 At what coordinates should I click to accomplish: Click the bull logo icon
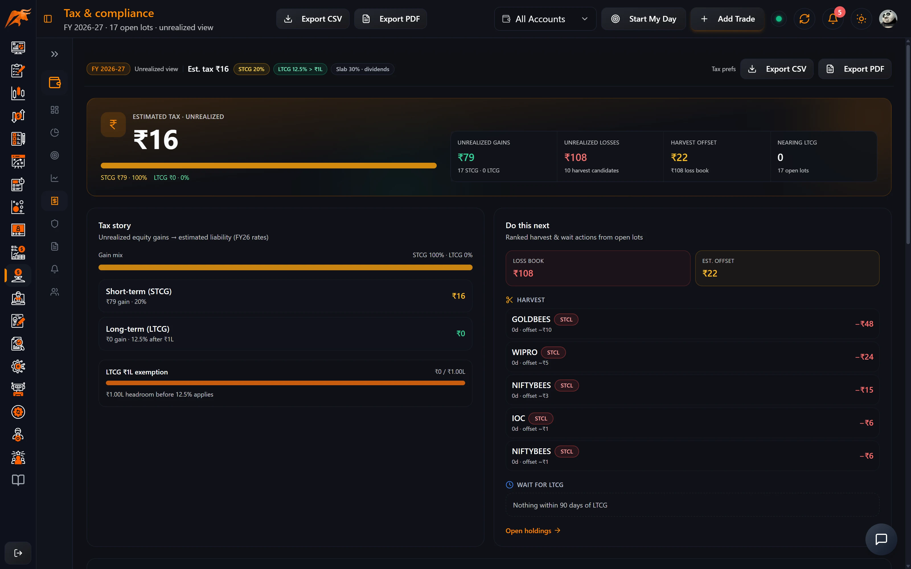[x=18, y=18]
